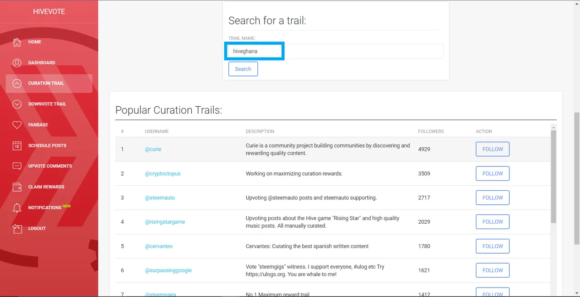Screen dimensions: 580x297
Task: Click the Home house icon in sidebar
Action: pos(17,42)
